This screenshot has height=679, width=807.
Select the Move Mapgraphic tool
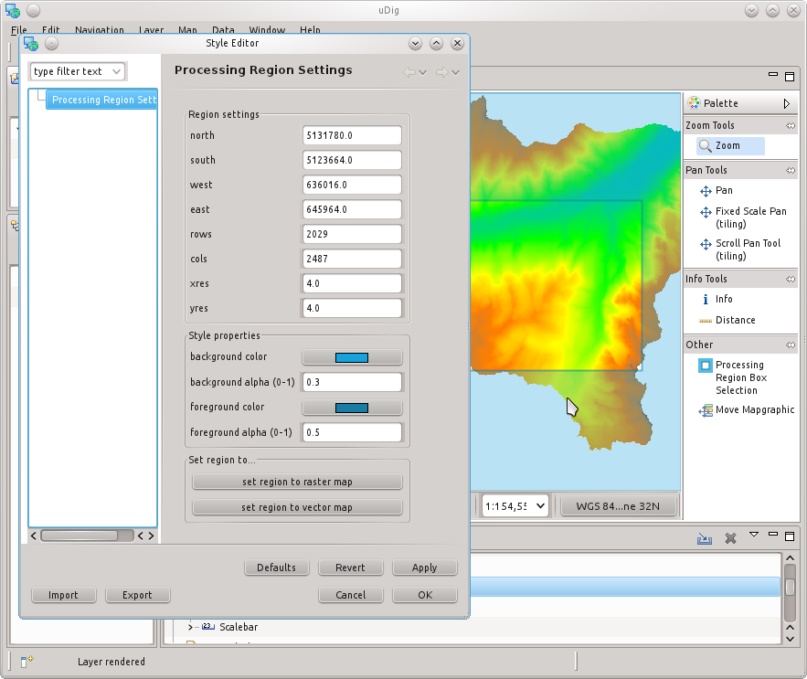pos(747,409)
